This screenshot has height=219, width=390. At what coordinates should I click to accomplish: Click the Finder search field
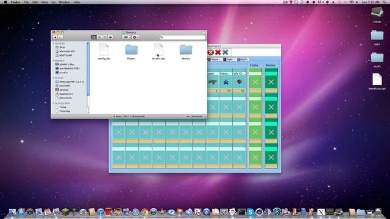(x=183, y=37)
